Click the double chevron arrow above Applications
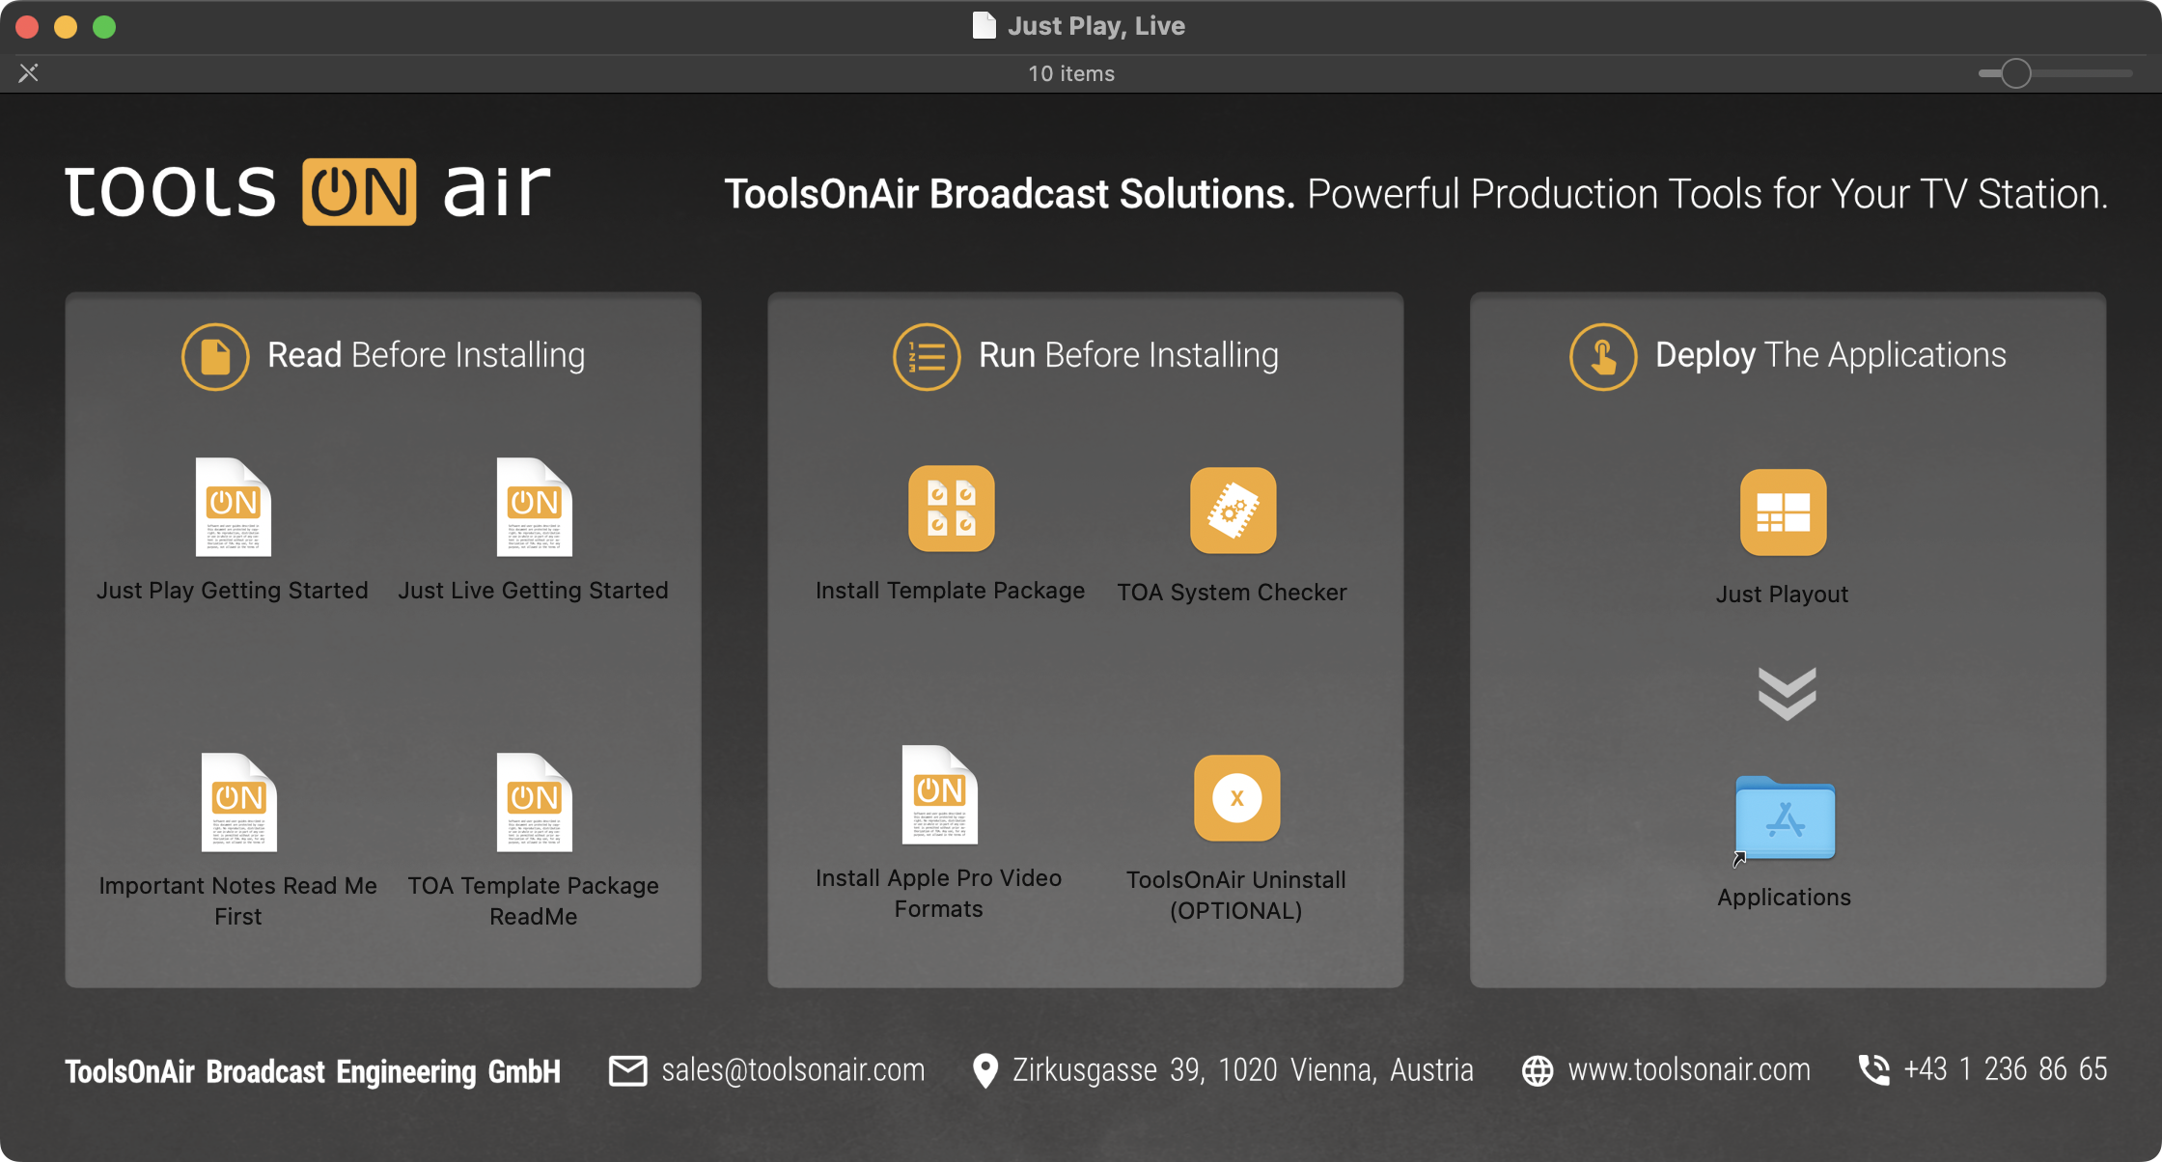The image size is (2162, 1162). pyautogui.click(x=1787, y=693)
